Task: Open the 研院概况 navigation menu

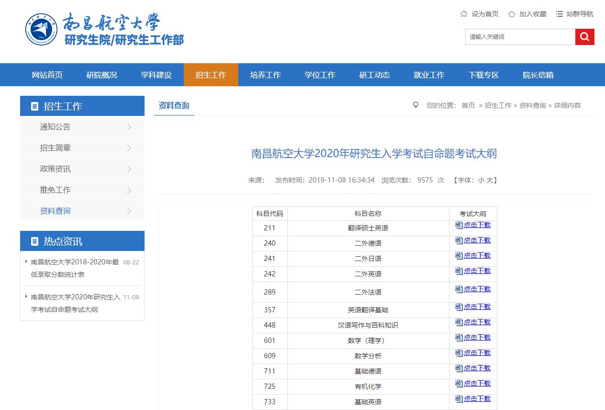Action: coord(102,75)
